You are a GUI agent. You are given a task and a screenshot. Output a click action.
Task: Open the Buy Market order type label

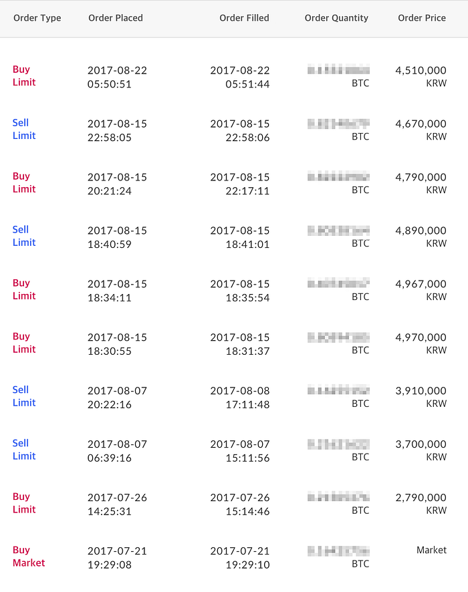tap(29, 556)
